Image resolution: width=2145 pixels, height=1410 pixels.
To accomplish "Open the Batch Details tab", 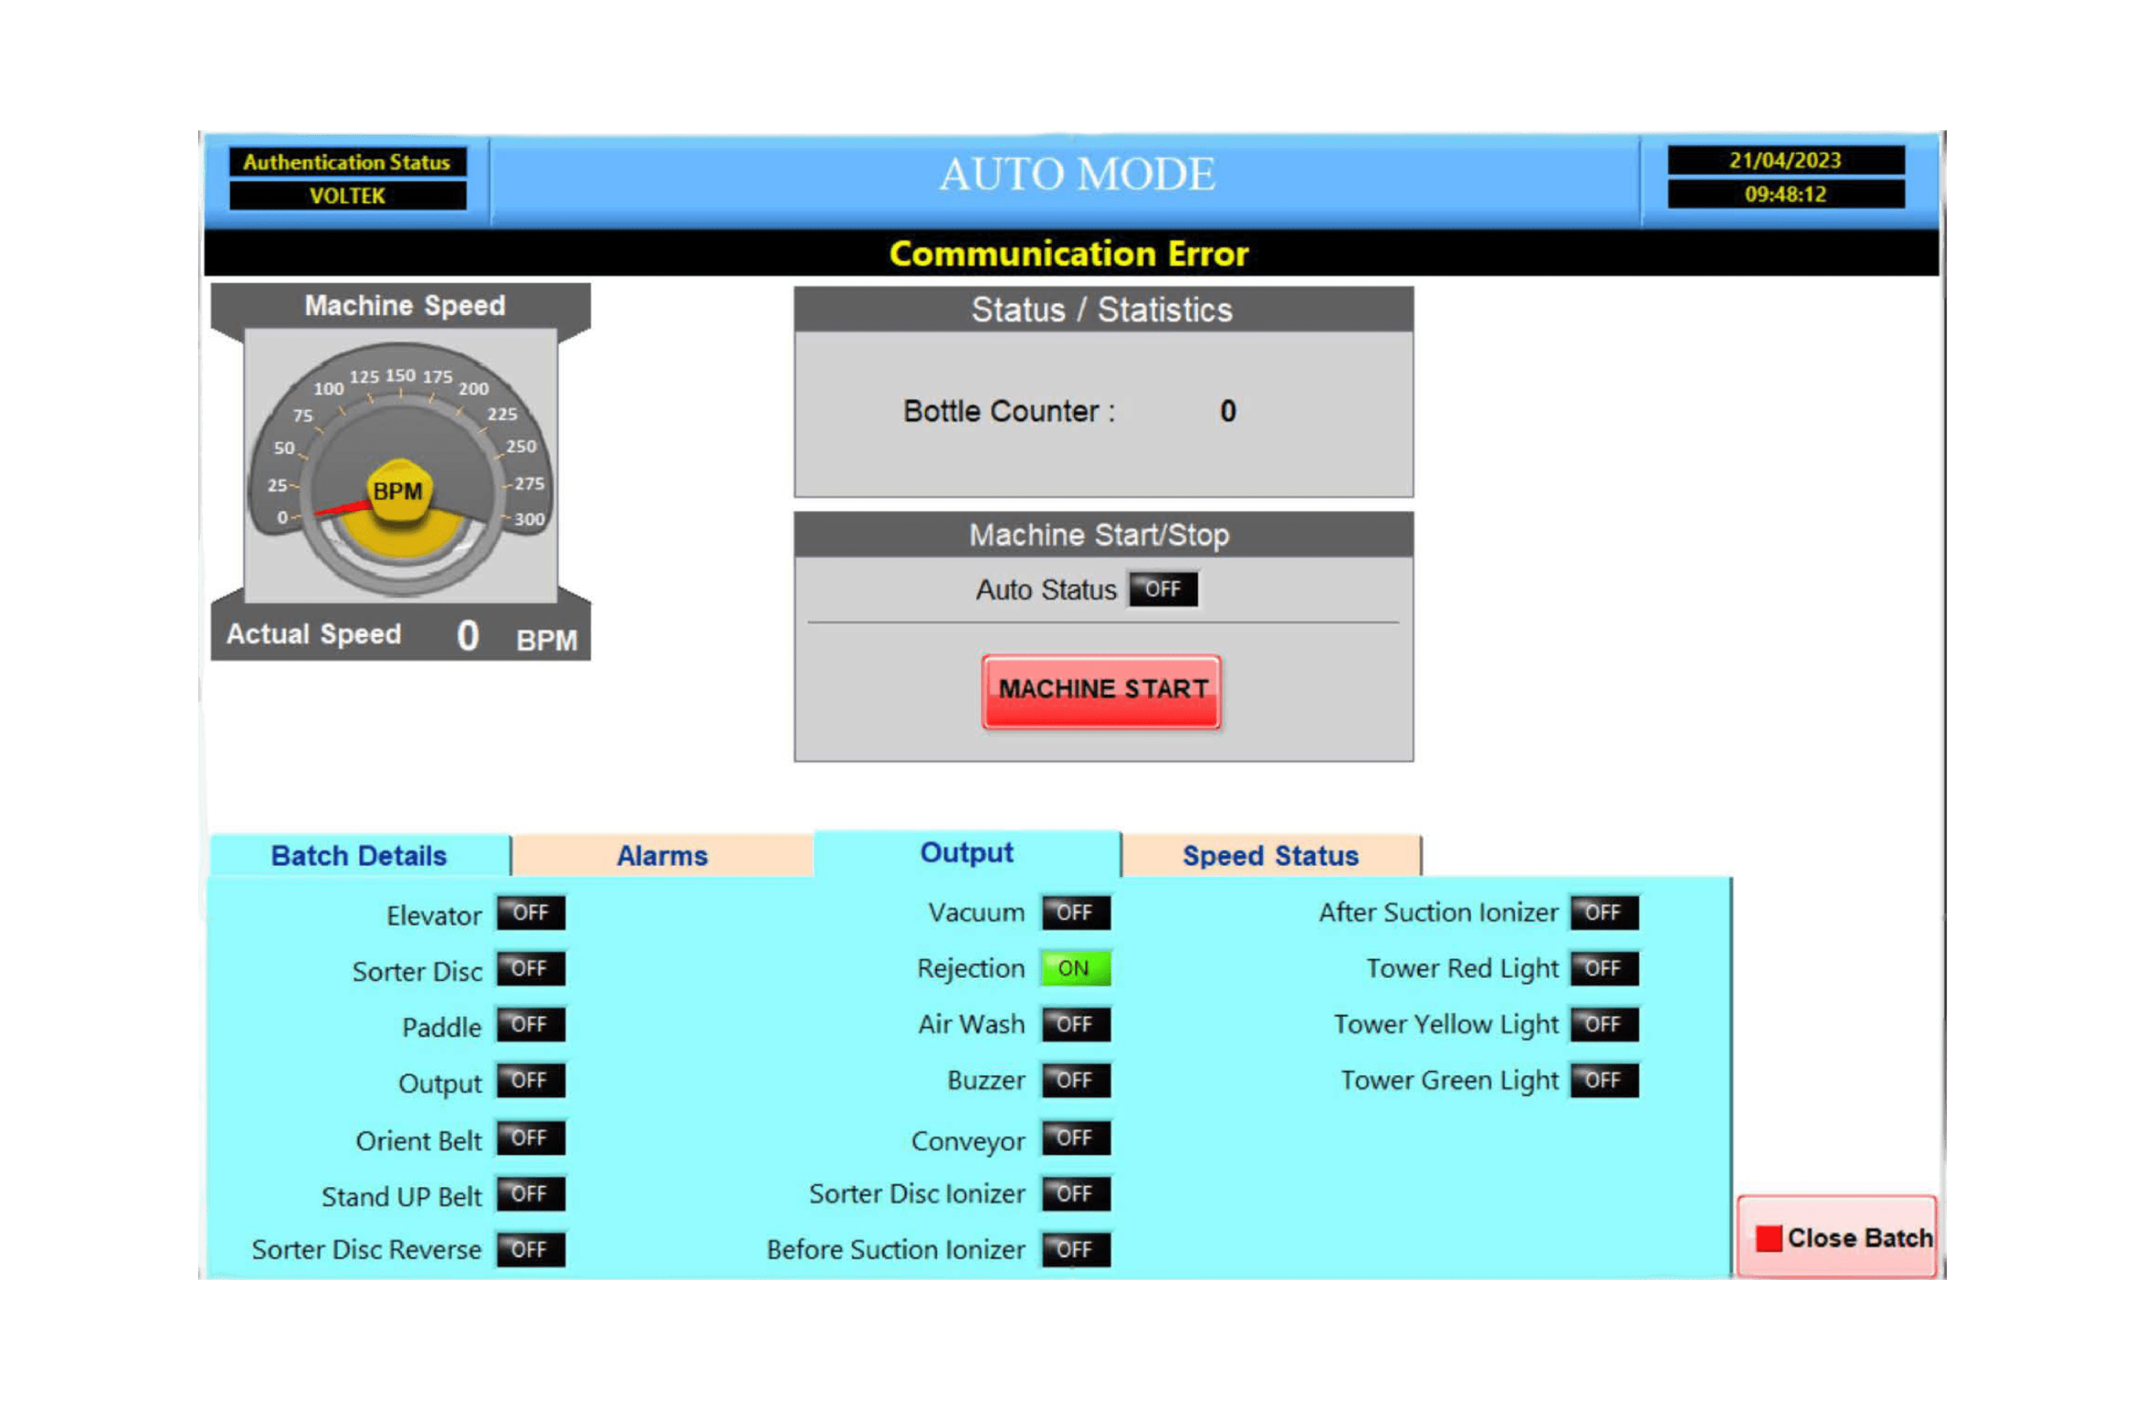I will [359, 855].
